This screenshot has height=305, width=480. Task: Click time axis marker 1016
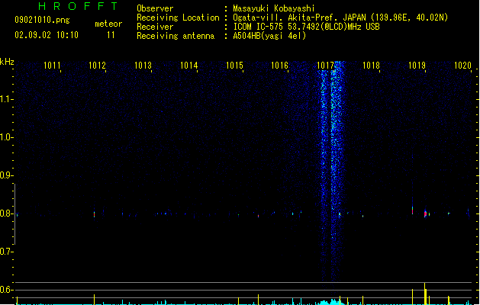coord(280,66)
